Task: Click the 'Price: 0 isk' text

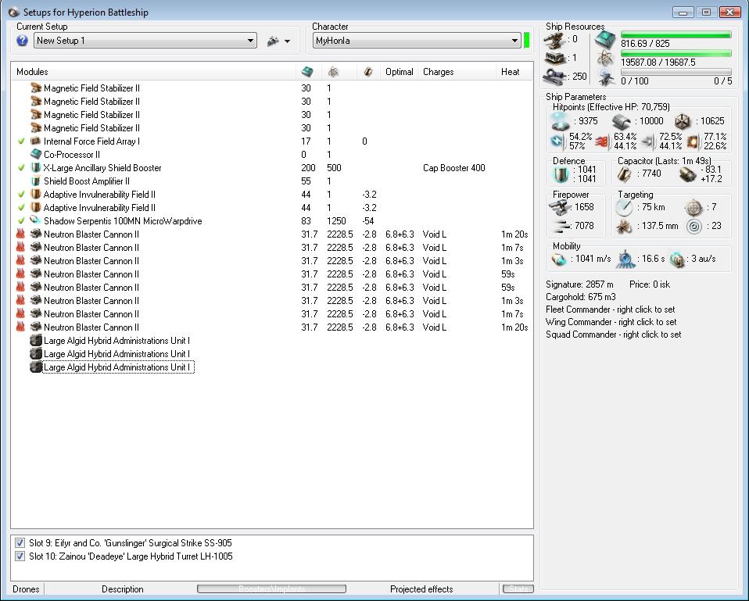Action: 650,284
